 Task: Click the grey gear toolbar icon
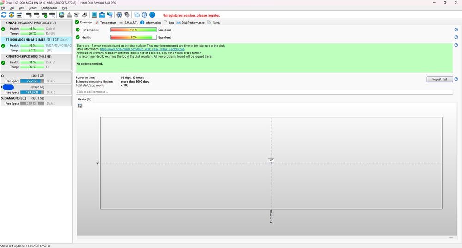[x=127, y=15]
